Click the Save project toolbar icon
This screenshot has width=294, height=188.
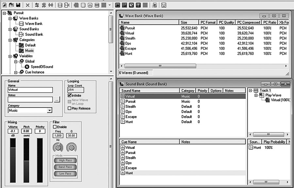coord(18,5)
